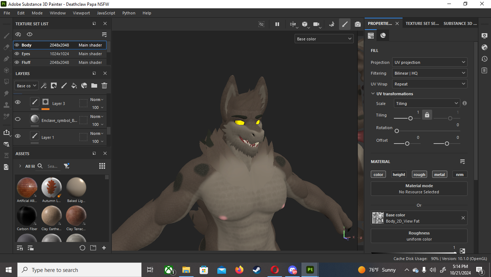Image resolution: width=491 pixels, height=277 pixels.
Task: Switch to the Texture Set Settings tab
Action: [422, 23]
